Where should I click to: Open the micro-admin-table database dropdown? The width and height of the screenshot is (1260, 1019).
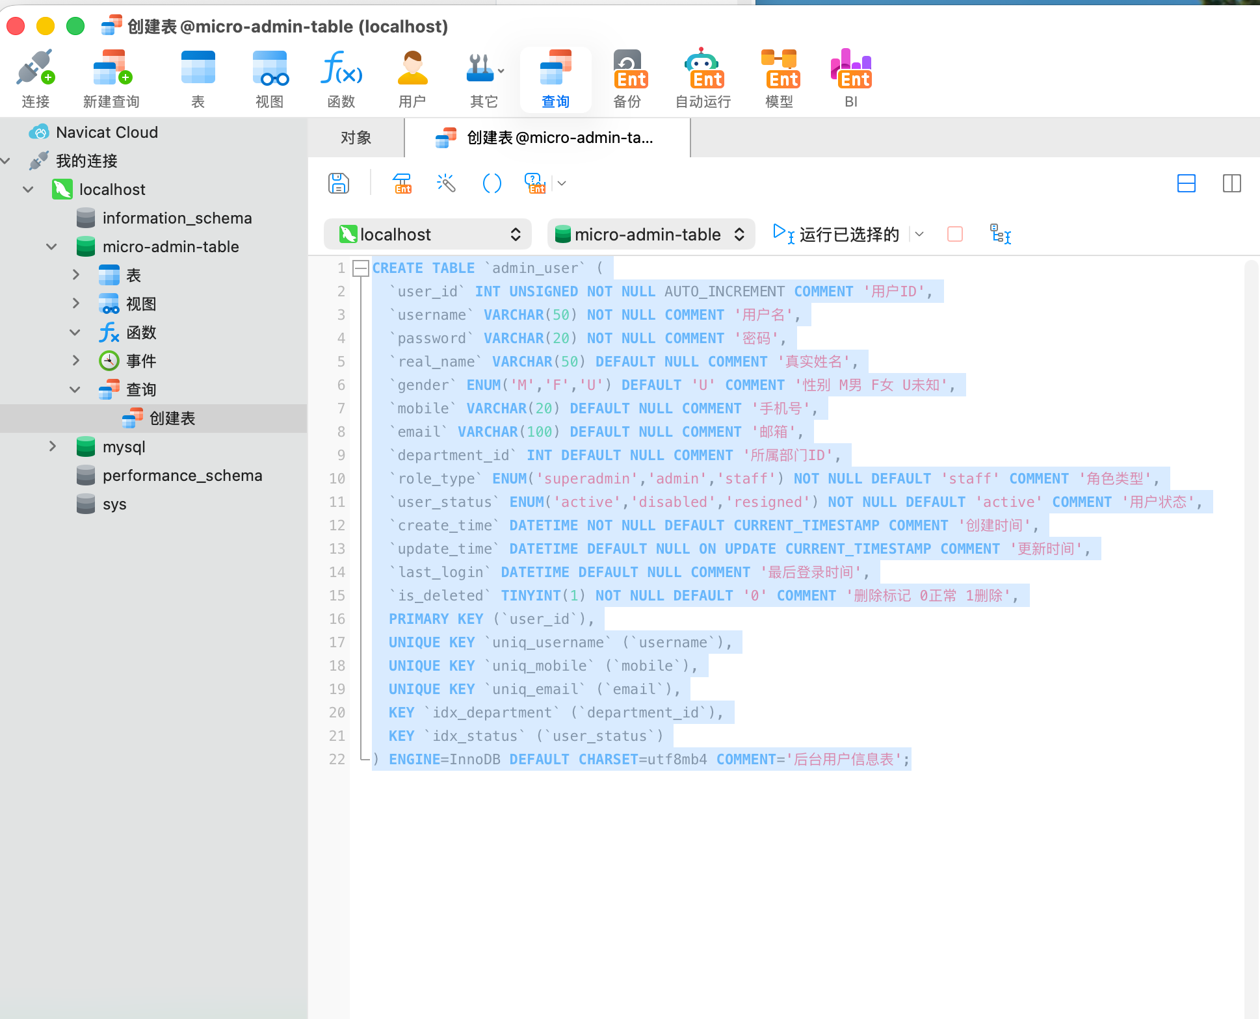click(651, 234)
